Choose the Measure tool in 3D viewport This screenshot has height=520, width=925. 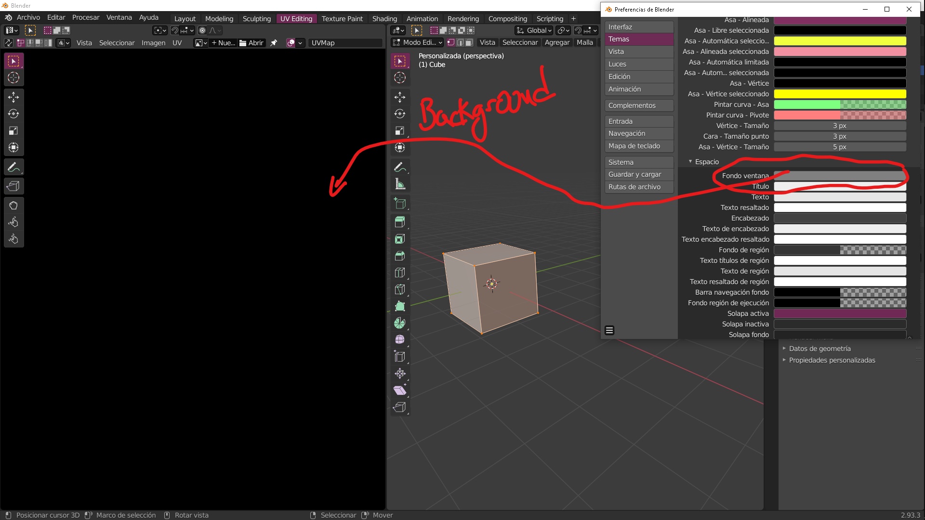point(400,184)
